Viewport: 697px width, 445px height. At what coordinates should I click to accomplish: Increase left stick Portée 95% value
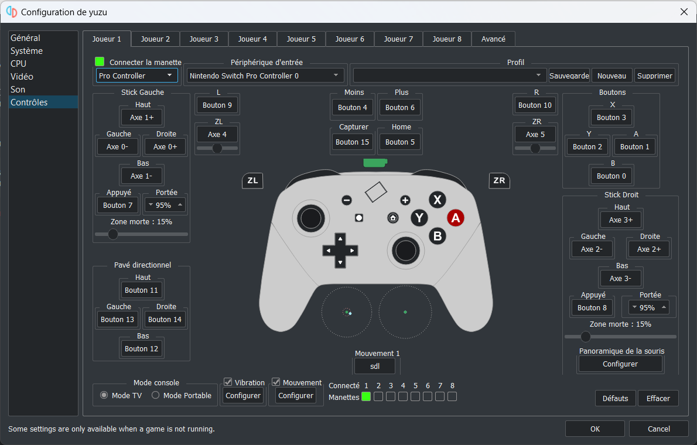tap(180, 205)
